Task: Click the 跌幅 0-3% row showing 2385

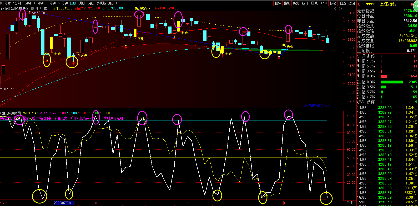Action: point(387,82)
